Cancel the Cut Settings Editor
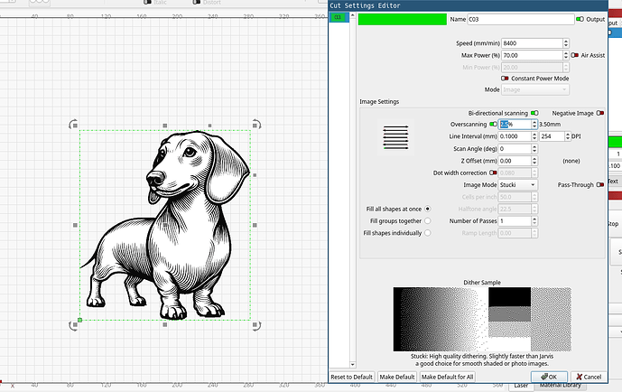 (589, 377)
